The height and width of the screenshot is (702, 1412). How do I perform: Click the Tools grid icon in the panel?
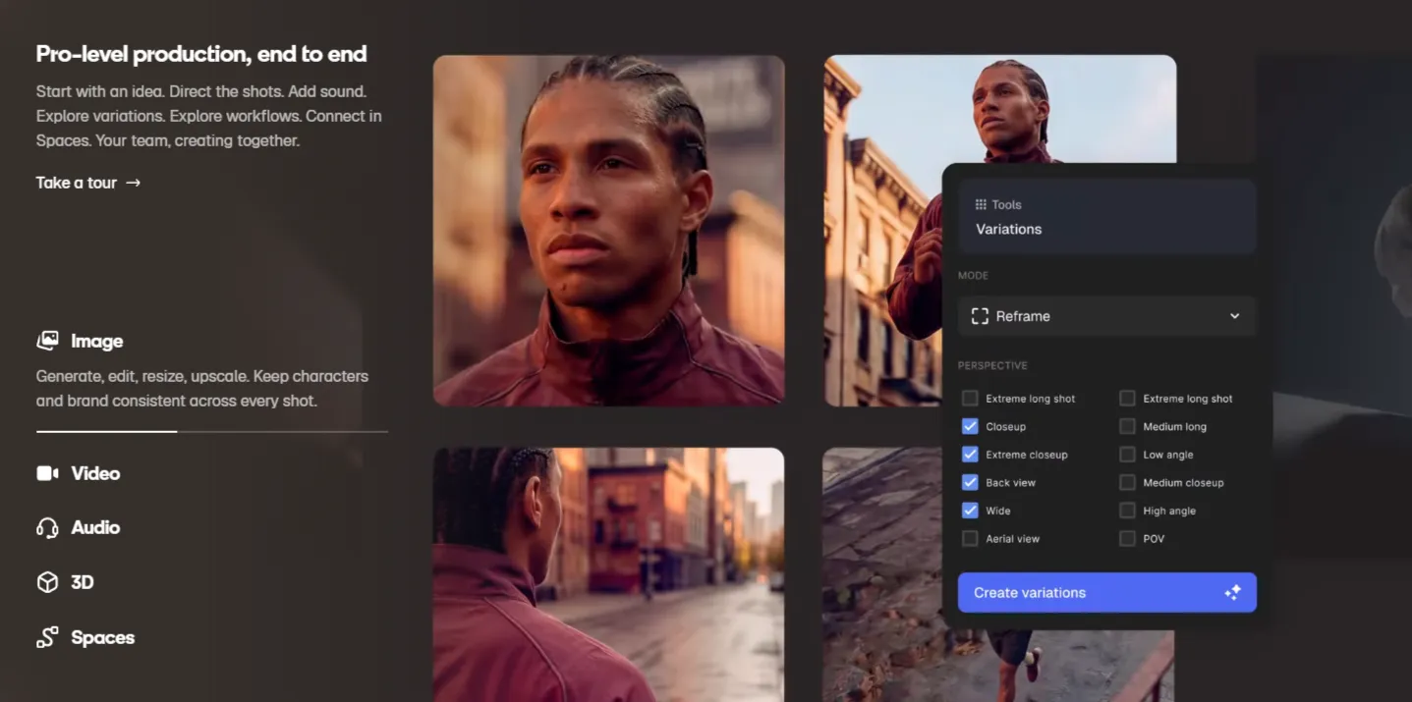tap(981, 204)
